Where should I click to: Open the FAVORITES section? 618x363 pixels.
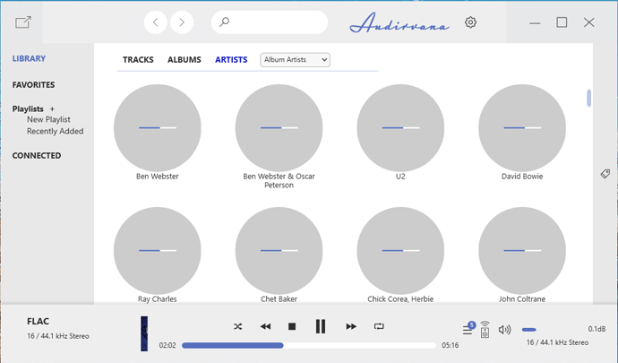(x=33, y=85)
